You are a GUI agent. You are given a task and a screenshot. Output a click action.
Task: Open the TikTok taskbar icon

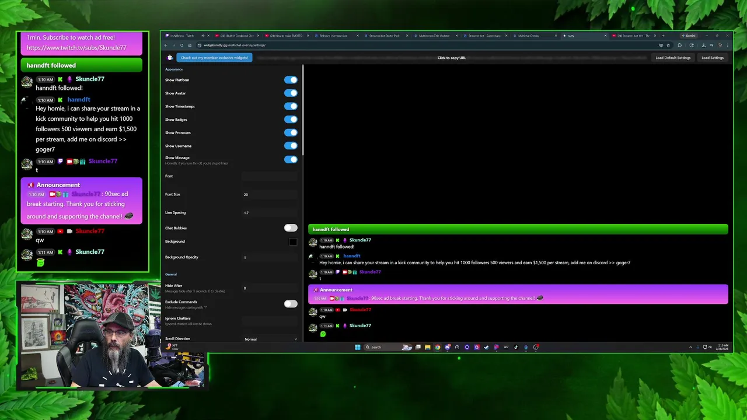[x=516, y=347]
